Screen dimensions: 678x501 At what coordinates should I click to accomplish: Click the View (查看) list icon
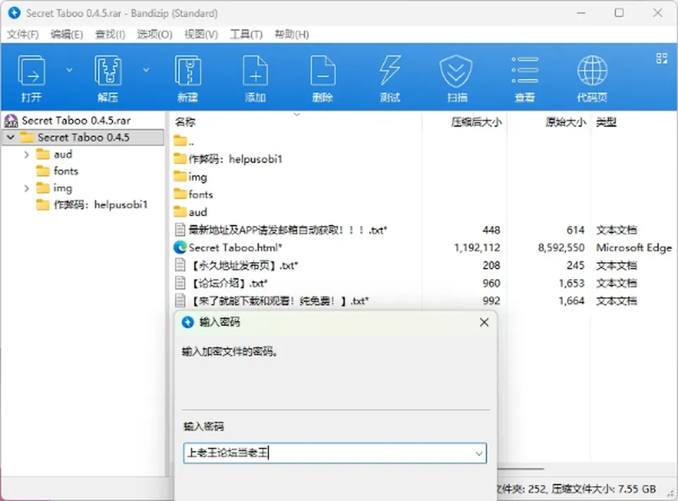(x=525, y=70)
